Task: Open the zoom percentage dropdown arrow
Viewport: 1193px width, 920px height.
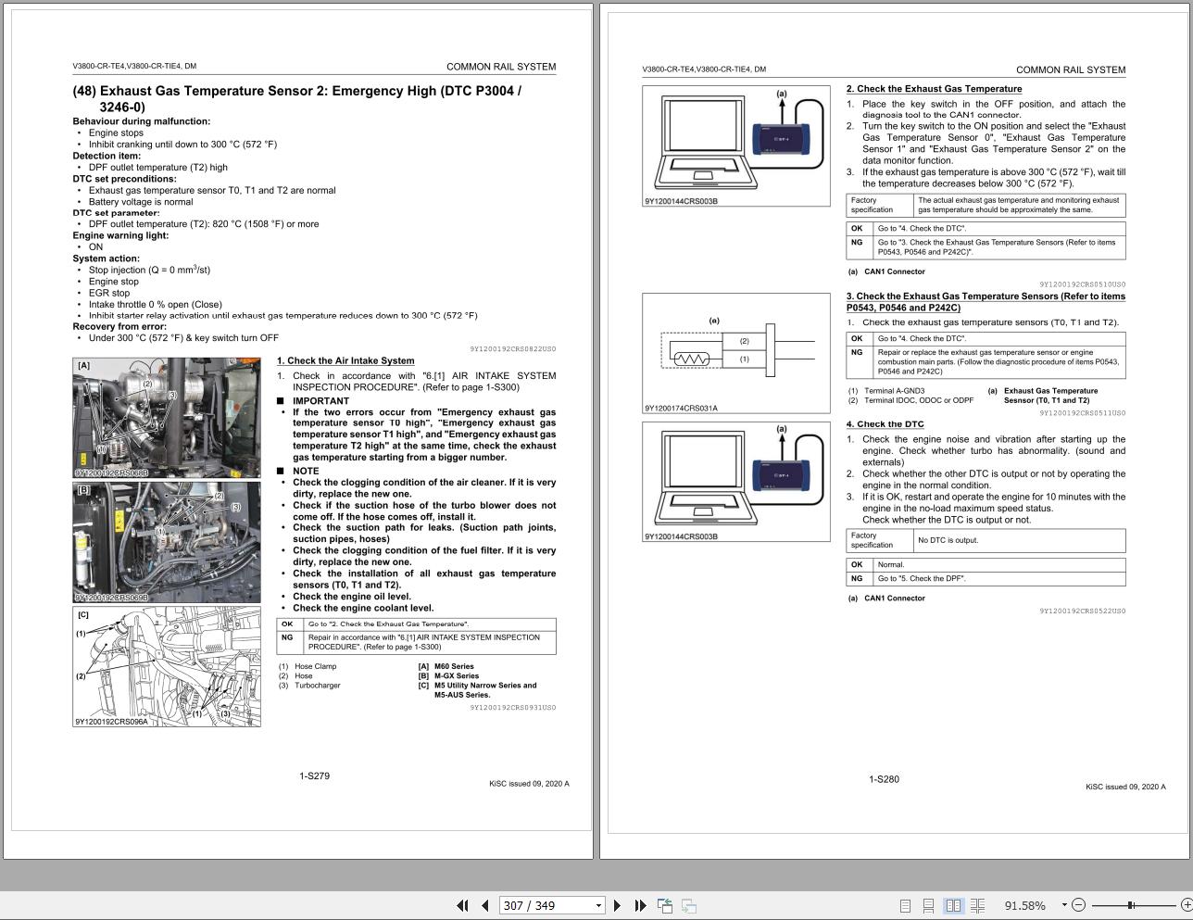Action: point(1063,905)
